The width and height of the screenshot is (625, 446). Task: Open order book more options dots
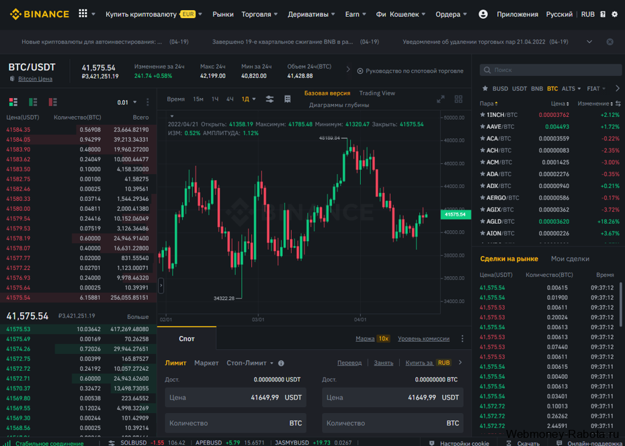click(147, 102)
